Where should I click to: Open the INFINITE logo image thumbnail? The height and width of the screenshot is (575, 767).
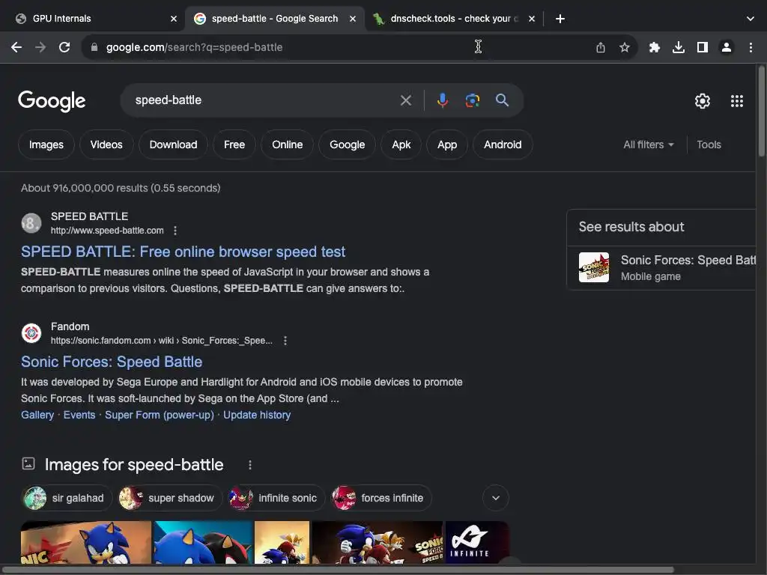click(x=477, y=542)
